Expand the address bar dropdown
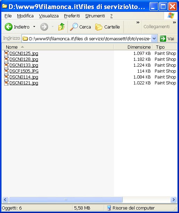The height and width of the screenshot is (213, 179). 154,39
